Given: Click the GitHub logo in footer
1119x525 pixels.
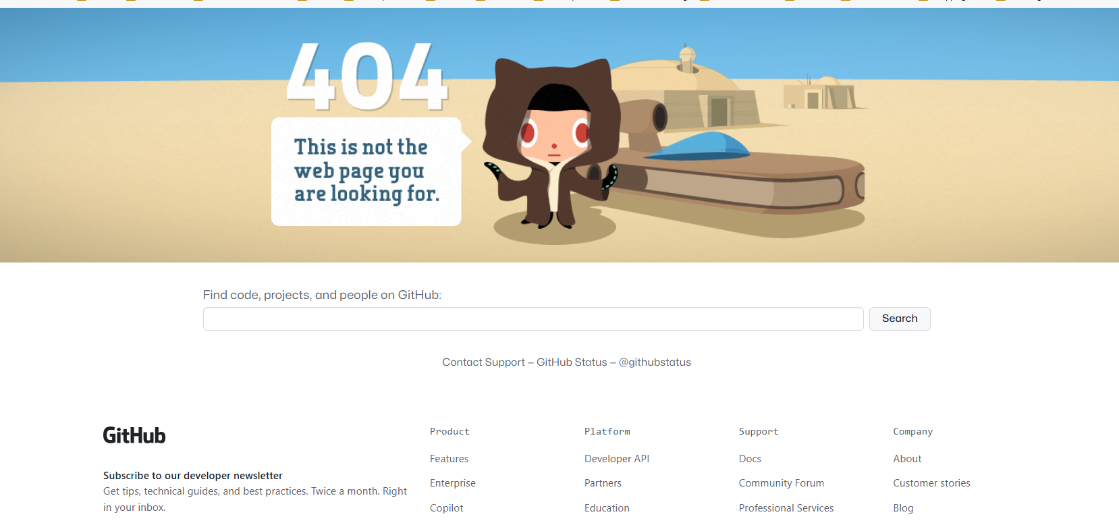Looking at the screenshot, I should [134, 435].
